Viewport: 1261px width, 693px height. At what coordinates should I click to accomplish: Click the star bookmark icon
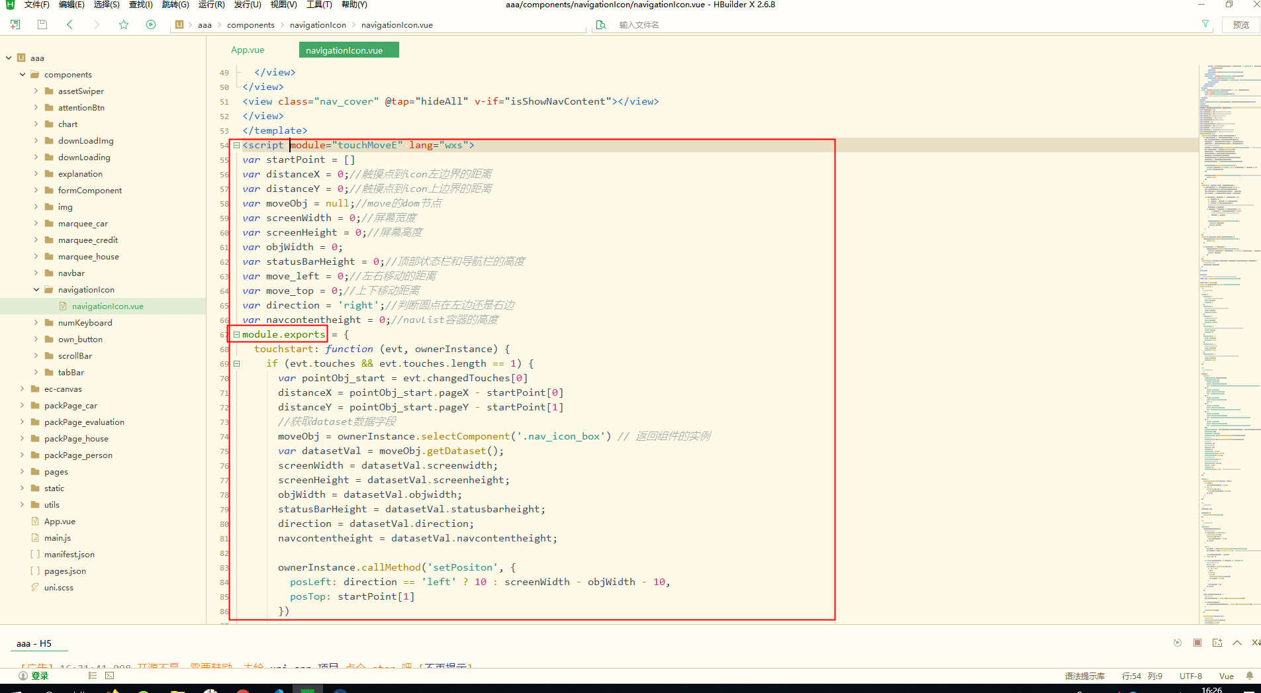point(124,24)
